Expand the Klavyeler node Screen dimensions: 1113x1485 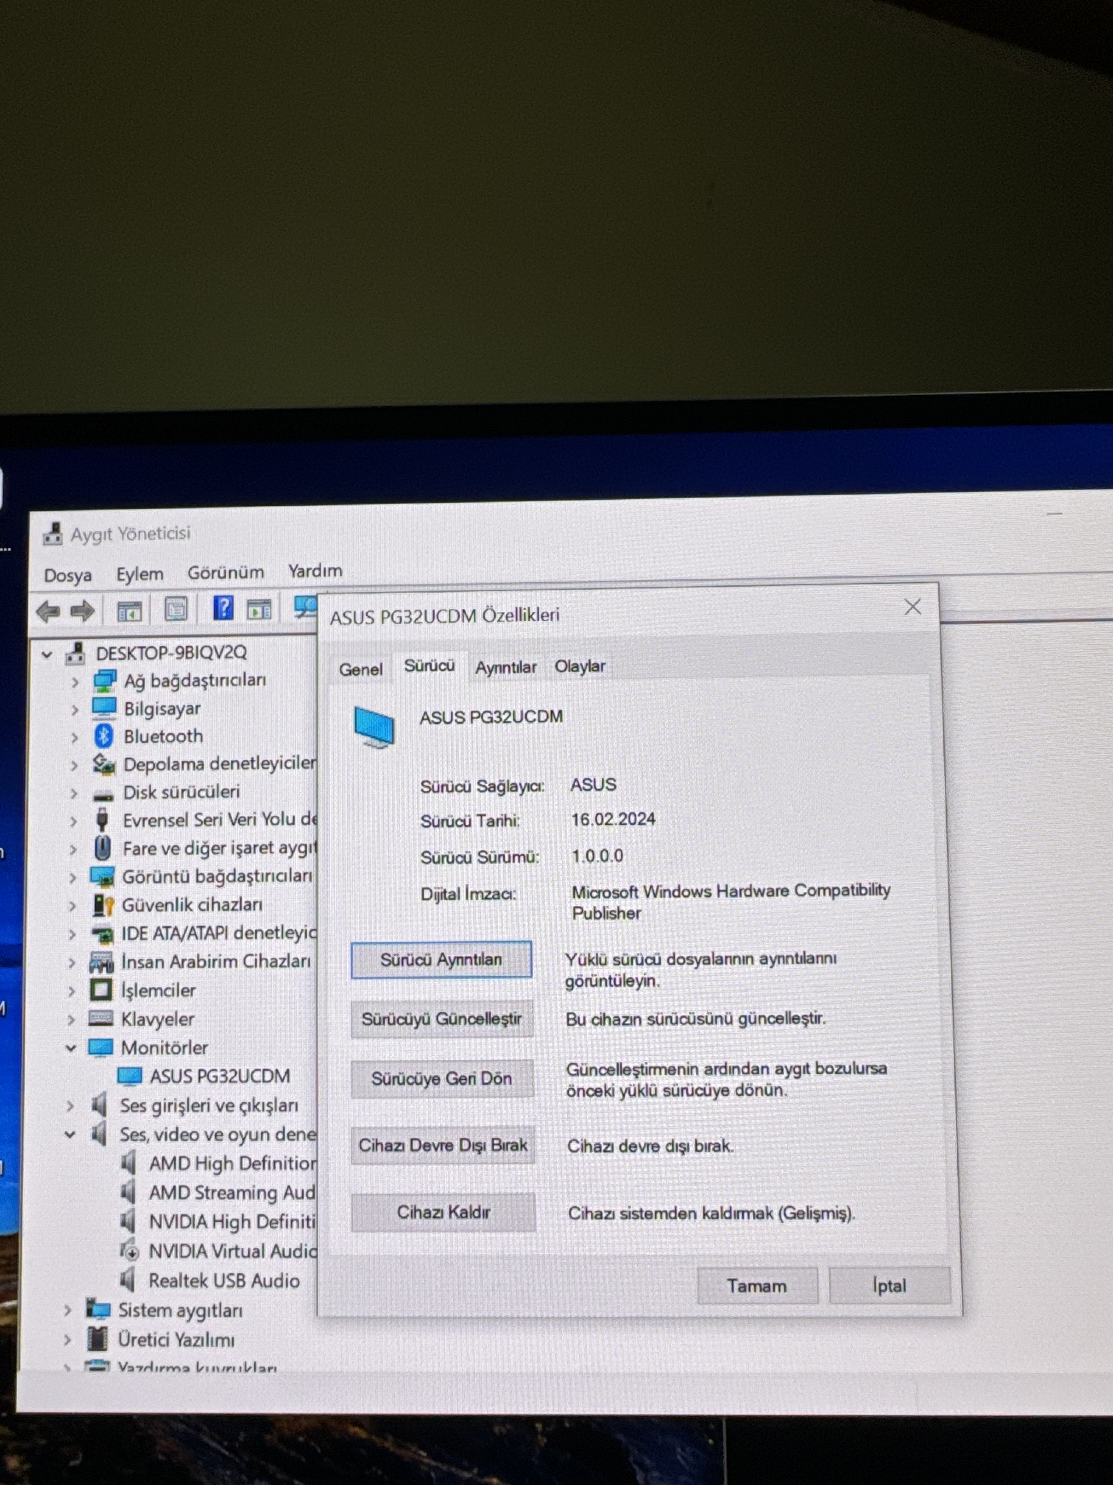click(x=71, y=1019)
